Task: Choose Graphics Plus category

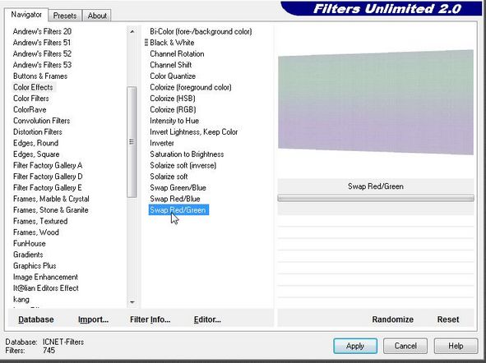Action: pyautogui.click(x=35, y=266)
